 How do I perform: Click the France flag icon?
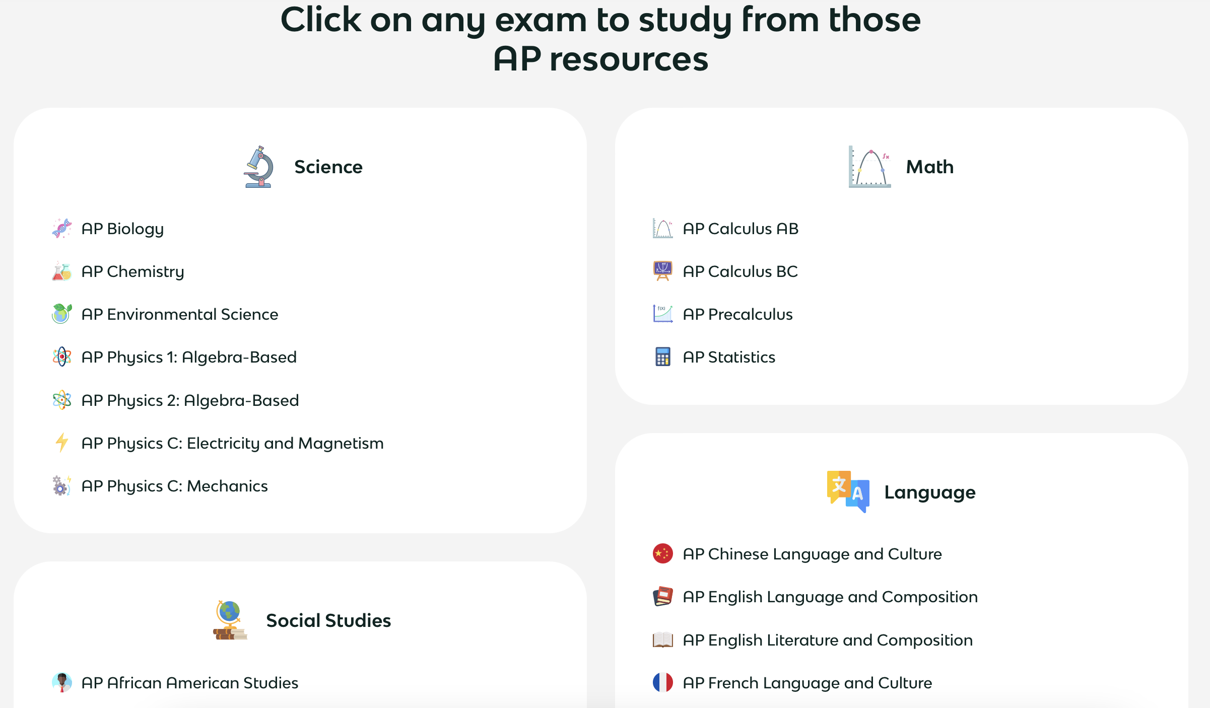point(662,683)
